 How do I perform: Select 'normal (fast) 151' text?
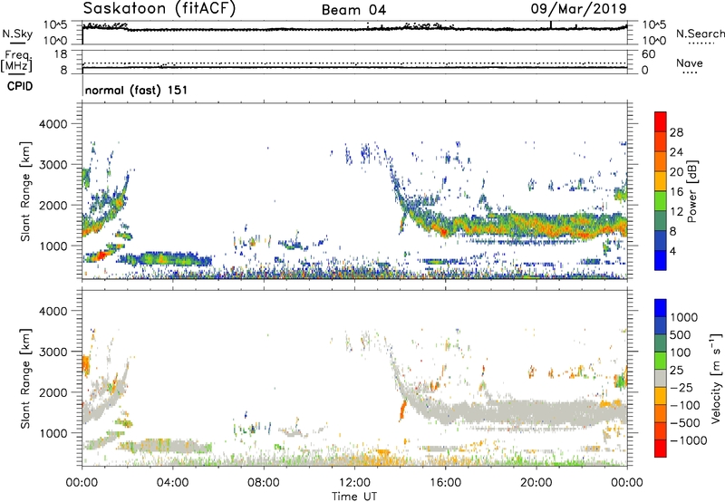coord(137,90)
